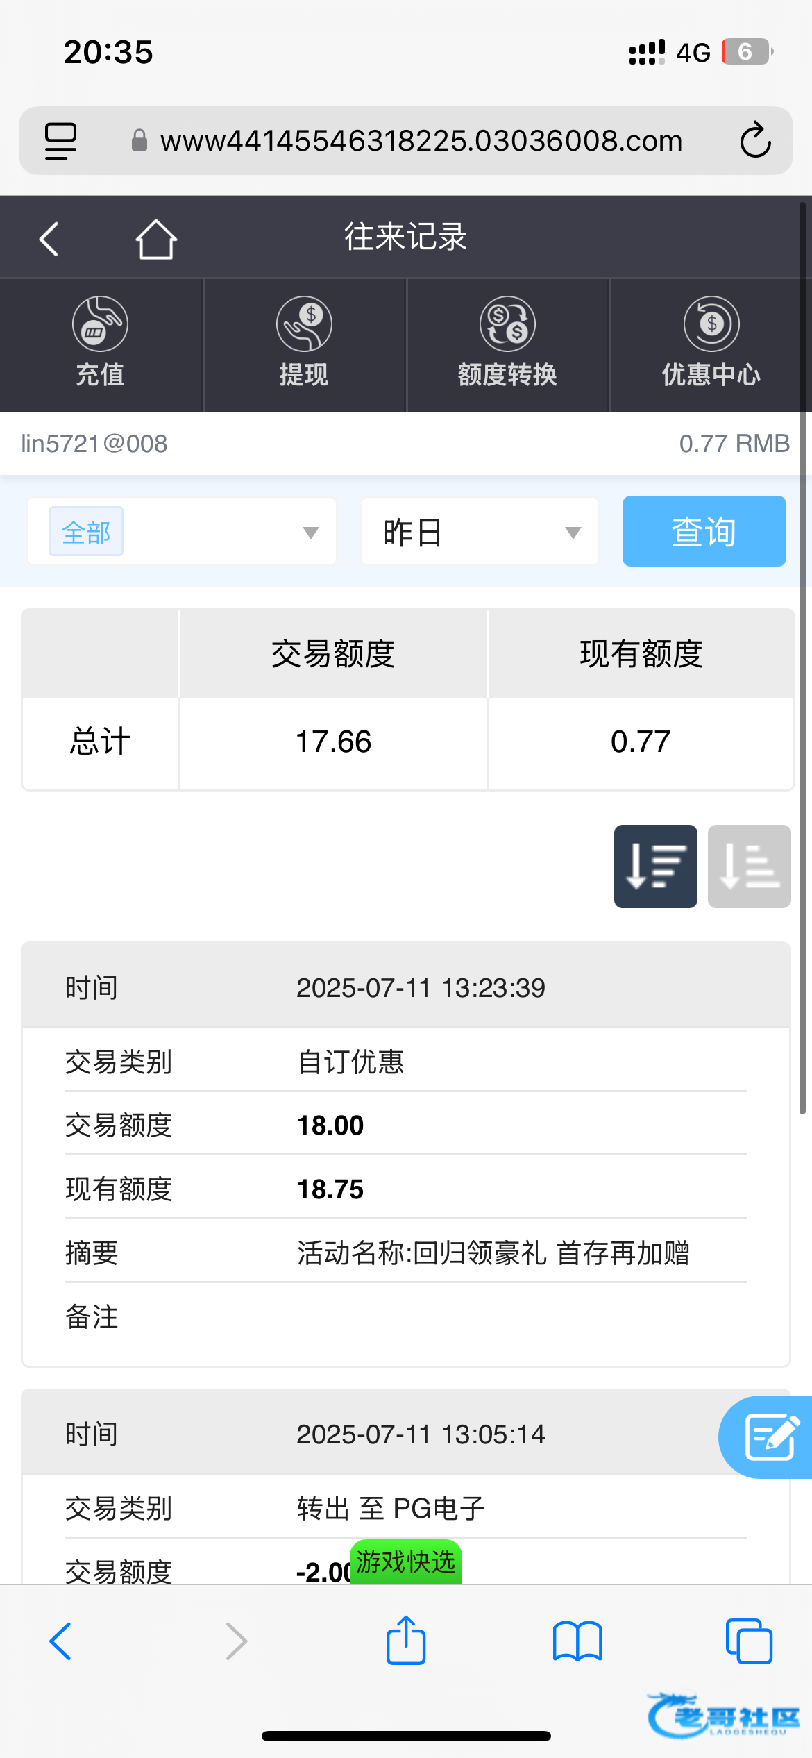Show all open Safari tabs
Screen dimensions: 812x1758
point(748,1641)
